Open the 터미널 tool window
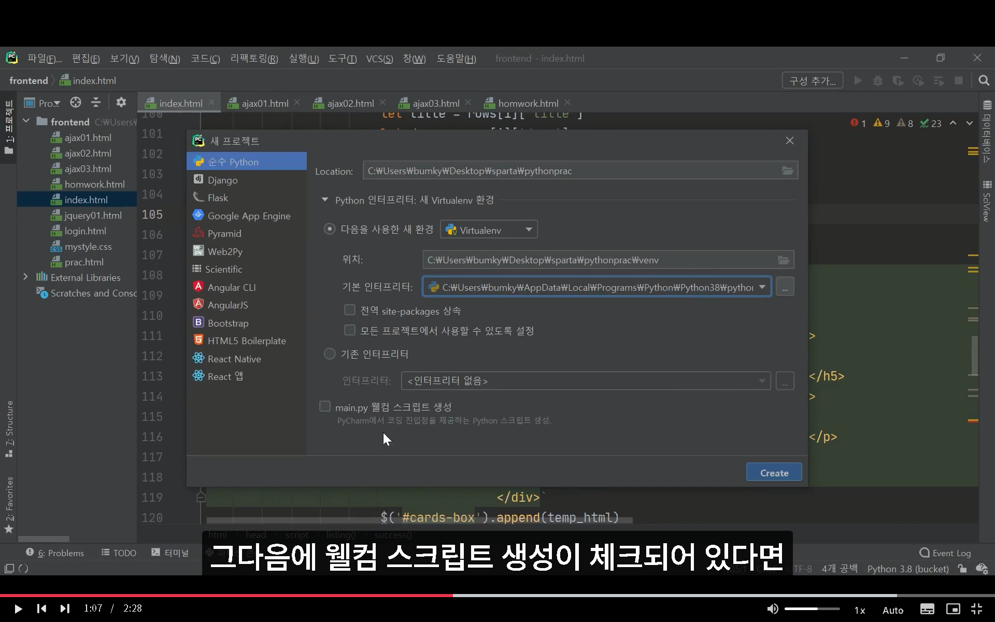The height and width of the screenshot is (622, 995). [x=170, y=553]
